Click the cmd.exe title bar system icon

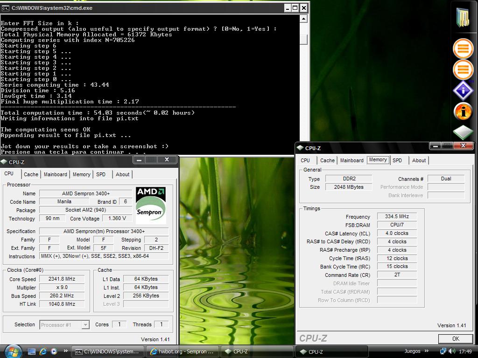point(5,8)
